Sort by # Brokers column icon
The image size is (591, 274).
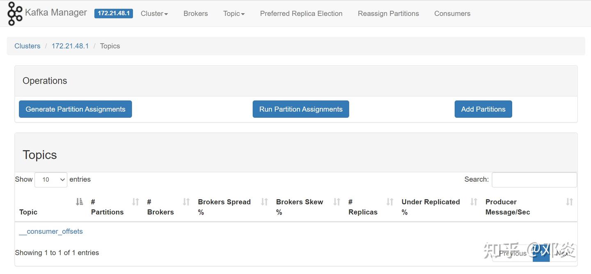(x=186, y=202)
